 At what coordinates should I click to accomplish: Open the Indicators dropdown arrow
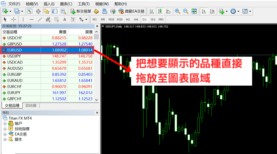click(227, 11)
